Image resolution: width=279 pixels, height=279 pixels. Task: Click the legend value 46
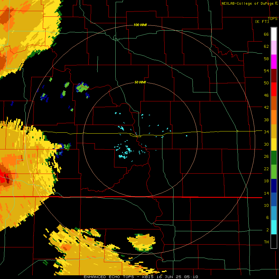click(x=266, y=95)
